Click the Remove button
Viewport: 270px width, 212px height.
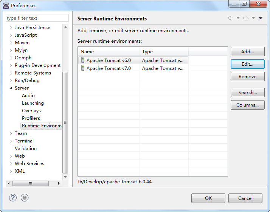(x=247, y=77)
